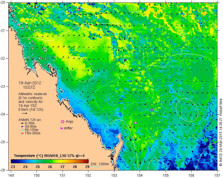Click the 'drifter' legend label
Viewport: 223px width, 178px height.
click(x=68, y=128)
